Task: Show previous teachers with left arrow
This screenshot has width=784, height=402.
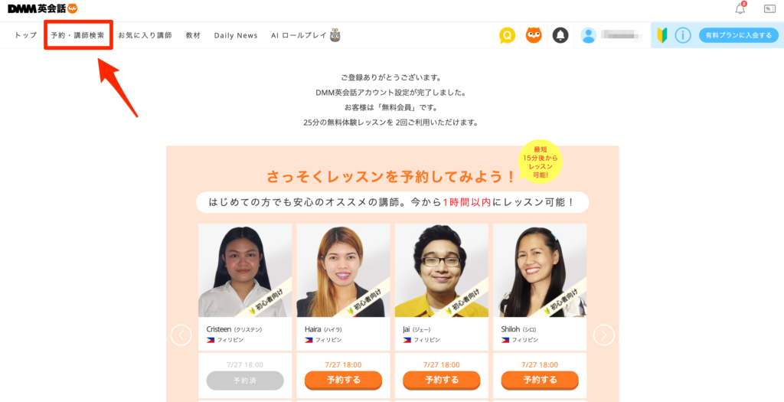Action: pyautogui.click(x=181, y=335)
